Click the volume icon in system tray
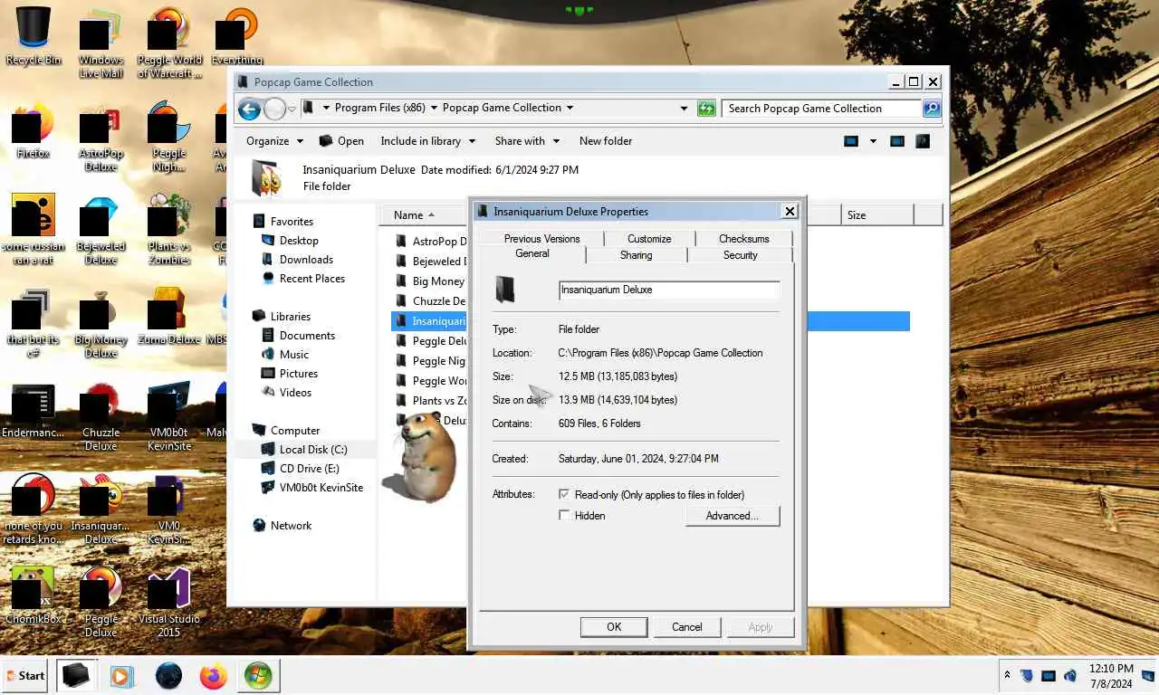The image size is (1159, 695). 1070,676
